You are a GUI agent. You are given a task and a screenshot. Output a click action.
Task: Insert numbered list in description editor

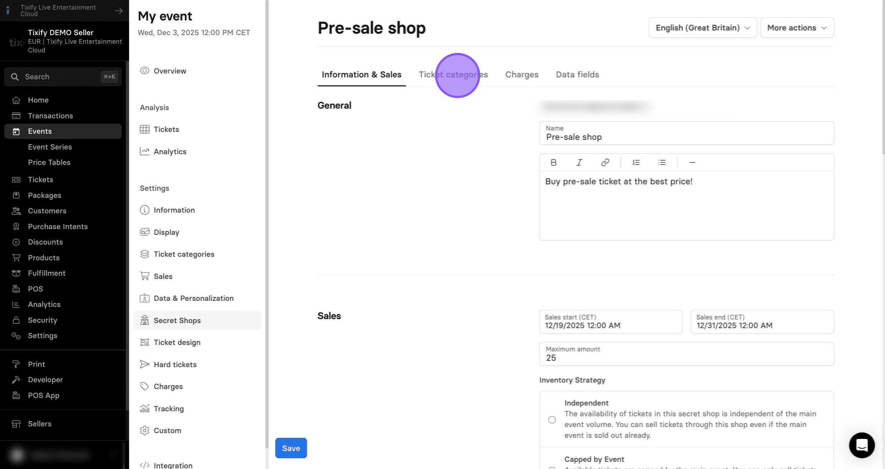click(636, 162)
